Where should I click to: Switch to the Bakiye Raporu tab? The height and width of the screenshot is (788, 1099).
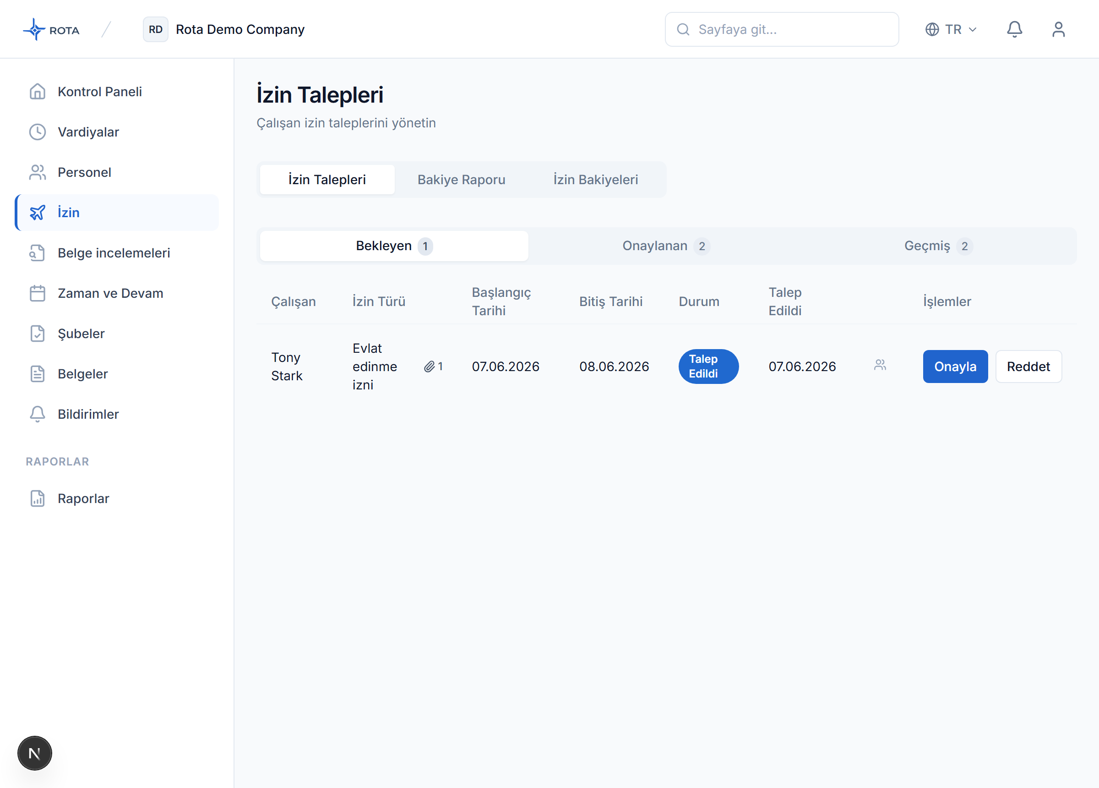click(461, 180)
